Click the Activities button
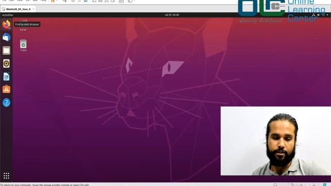 8,15
